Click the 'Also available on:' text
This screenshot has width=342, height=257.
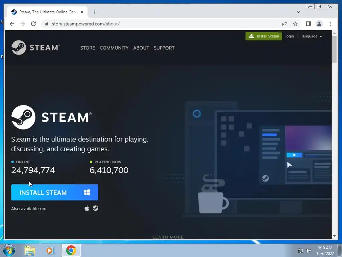tap(29, 209)
